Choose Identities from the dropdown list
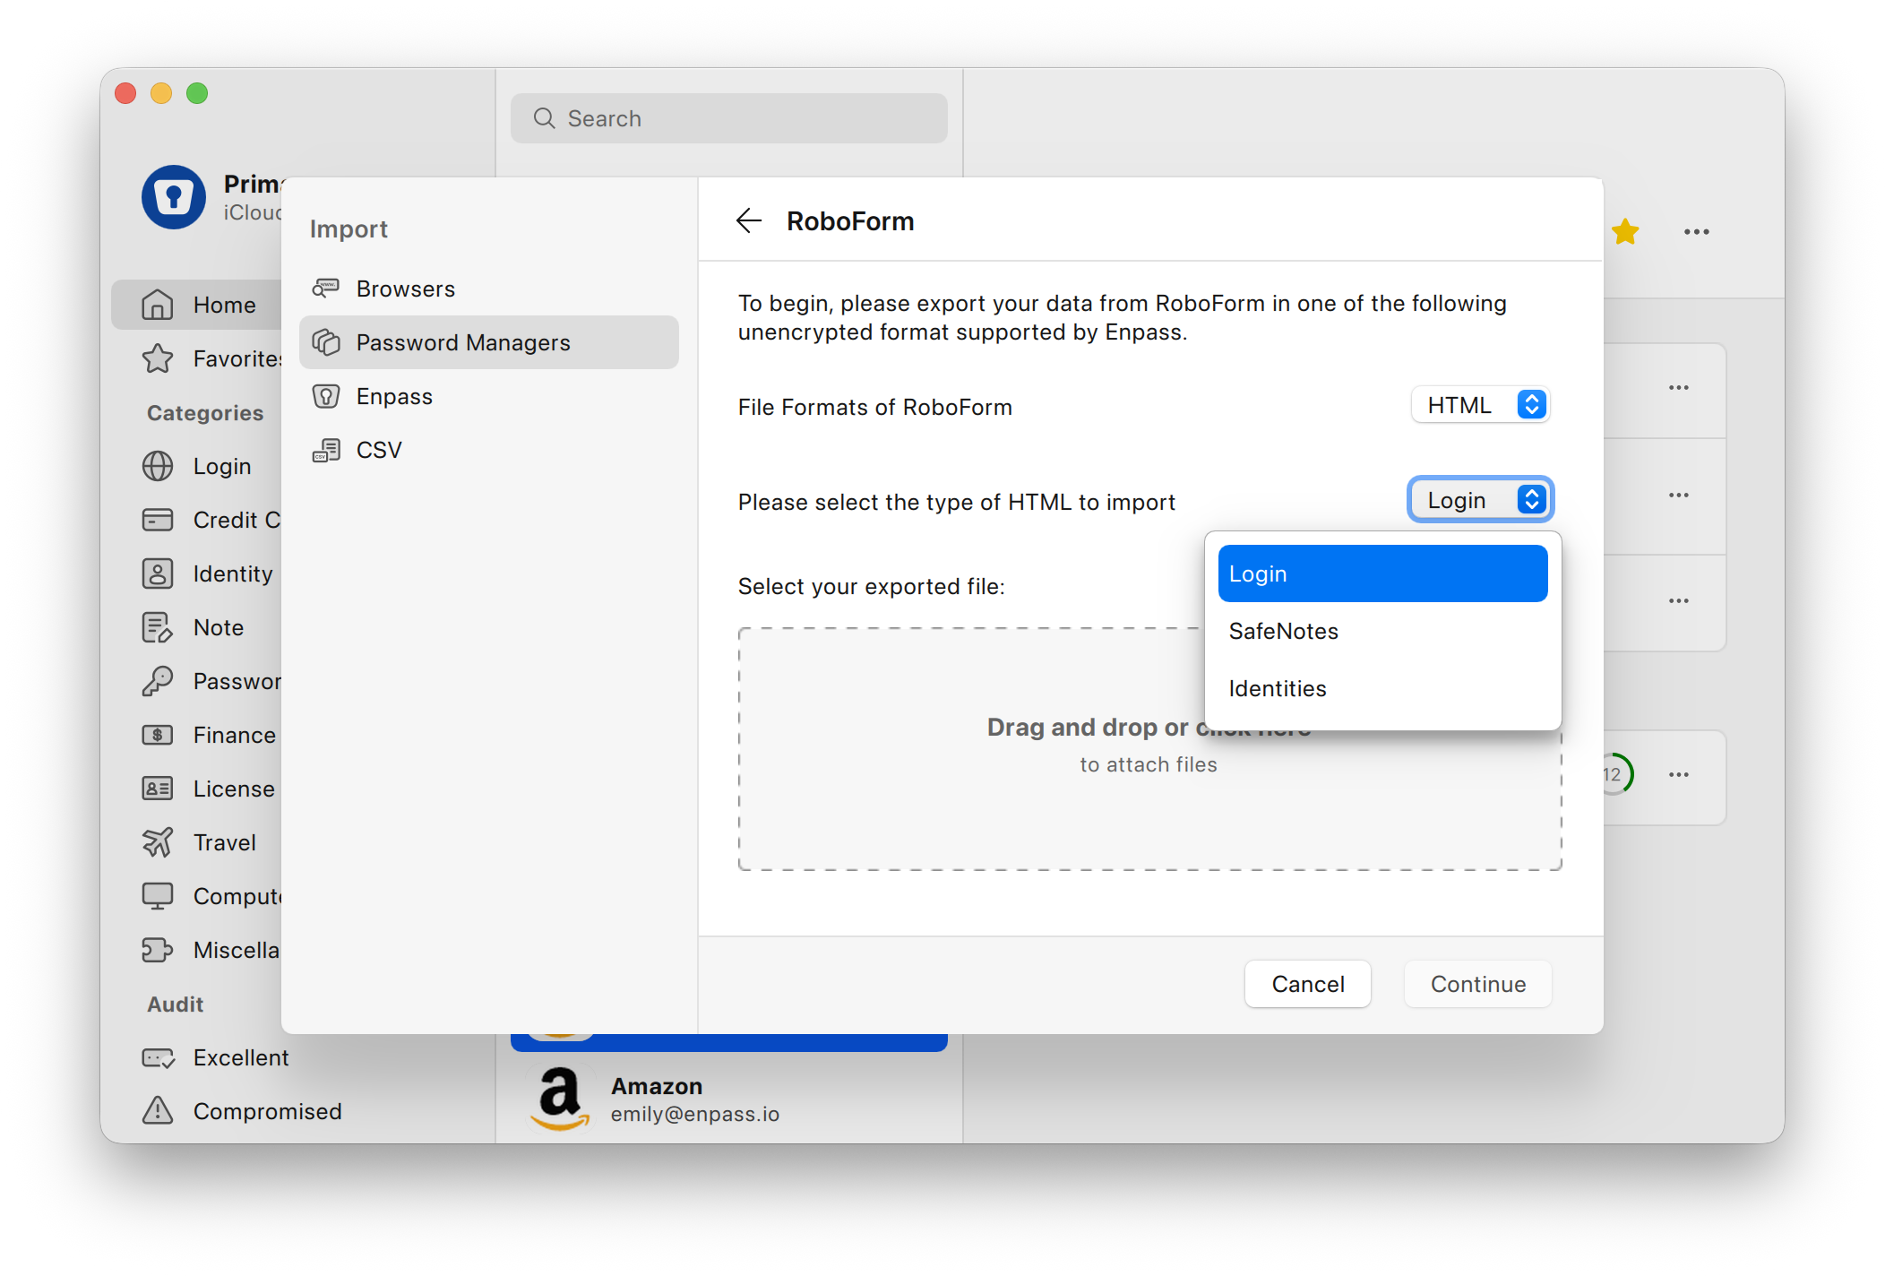The image size is (1885, 1276). [1383, 688]
